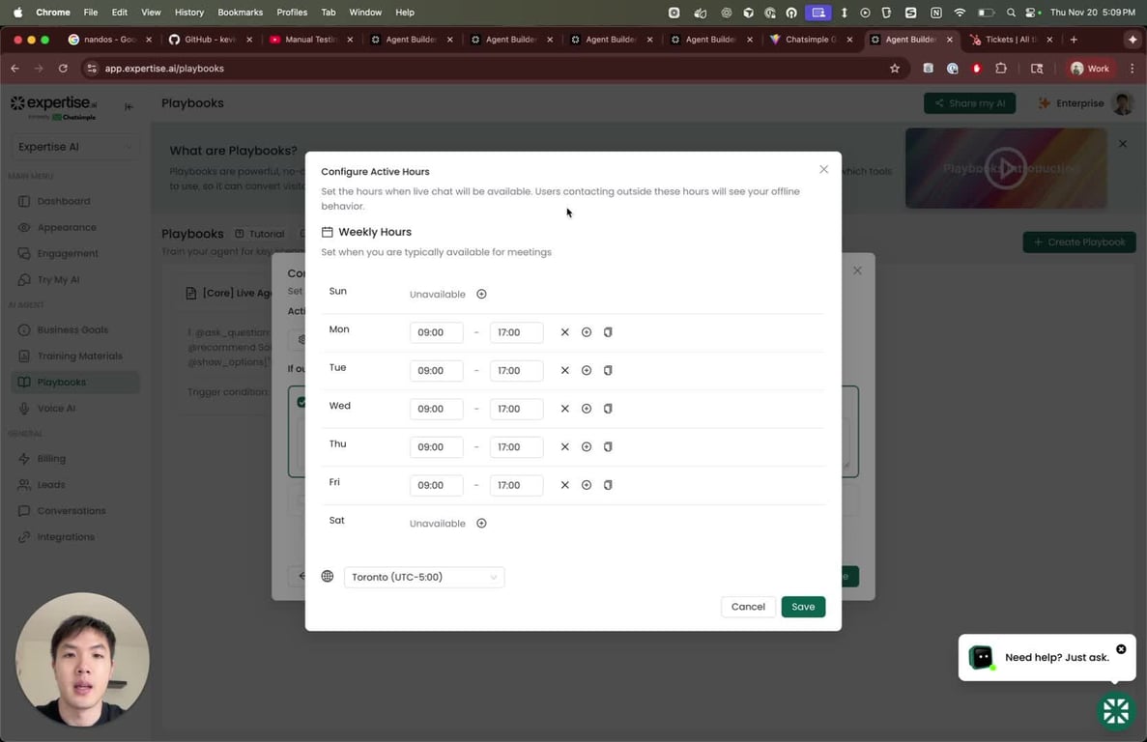
Task: Save the active hours configuration
Action: pyautogui.click(x=802, y=607)
